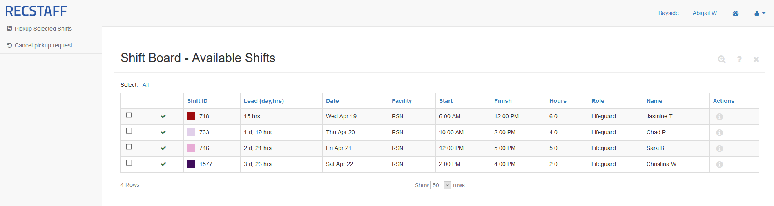Sort by the Shift ID column header

pos(197,101)
